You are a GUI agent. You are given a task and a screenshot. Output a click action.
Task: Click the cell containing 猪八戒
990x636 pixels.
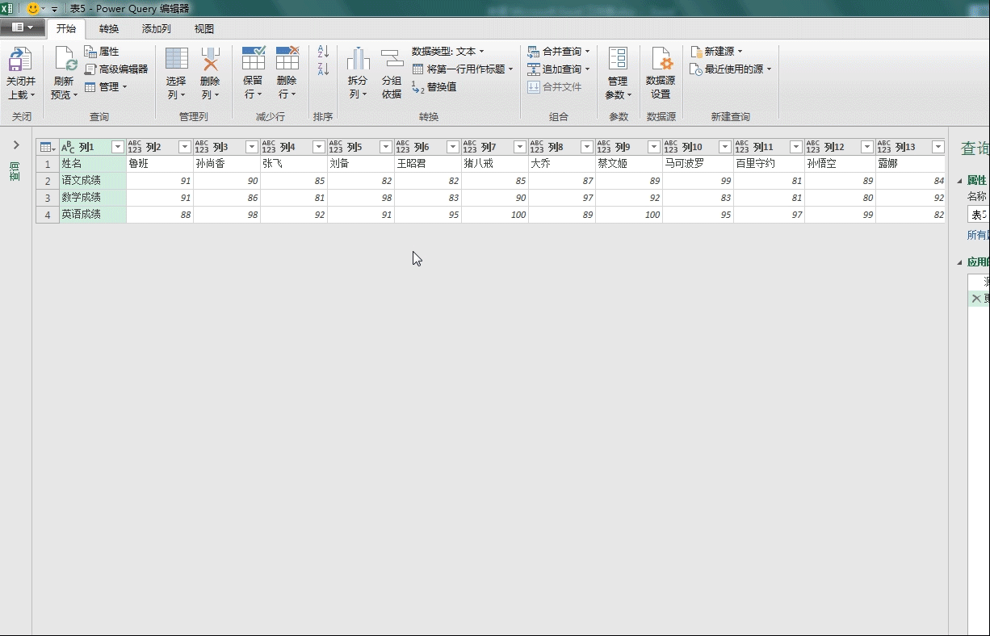[495, 164]
